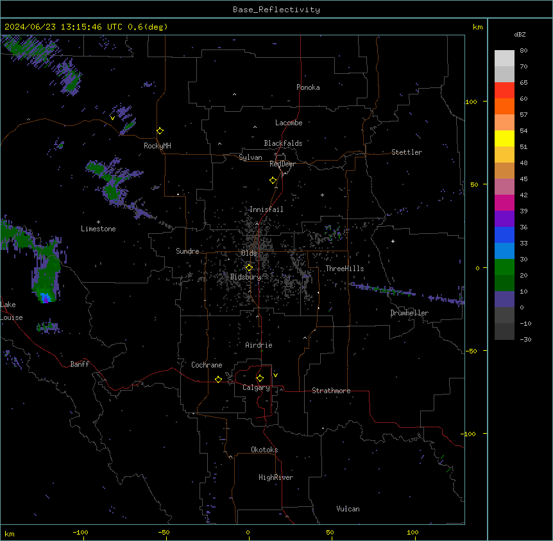Click the Olds city label
Image resolution: width=553 pixels, height=541 pixels.
coord(249,253)
